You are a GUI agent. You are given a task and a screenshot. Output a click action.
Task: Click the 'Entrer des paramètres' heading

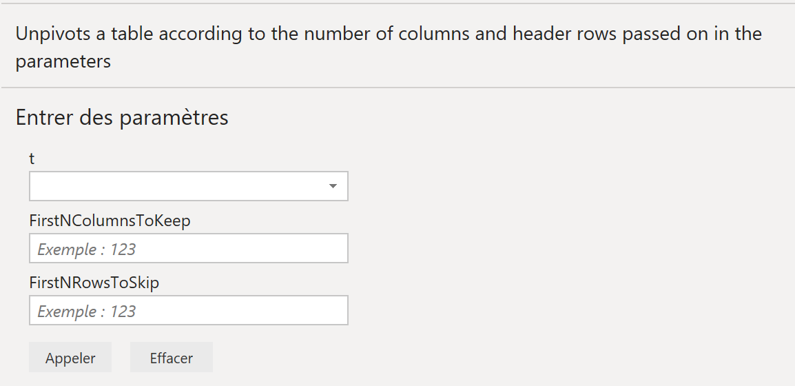tap(122, 117)
